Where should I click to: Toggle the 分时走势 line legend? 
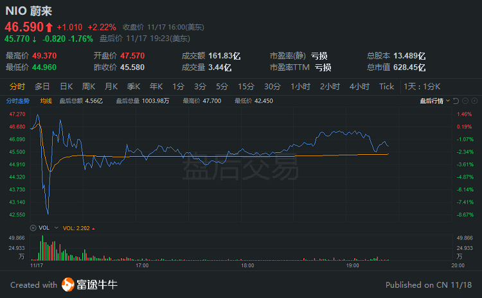tap(18, 101)
